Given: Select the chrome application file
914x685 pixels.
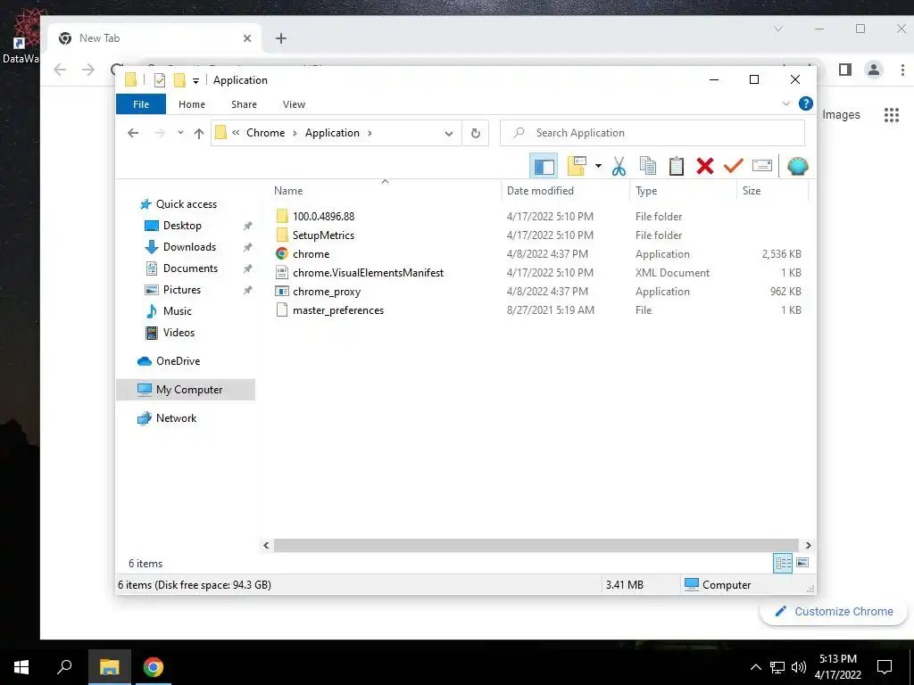Looking at the screenshot, I should 311,254.
